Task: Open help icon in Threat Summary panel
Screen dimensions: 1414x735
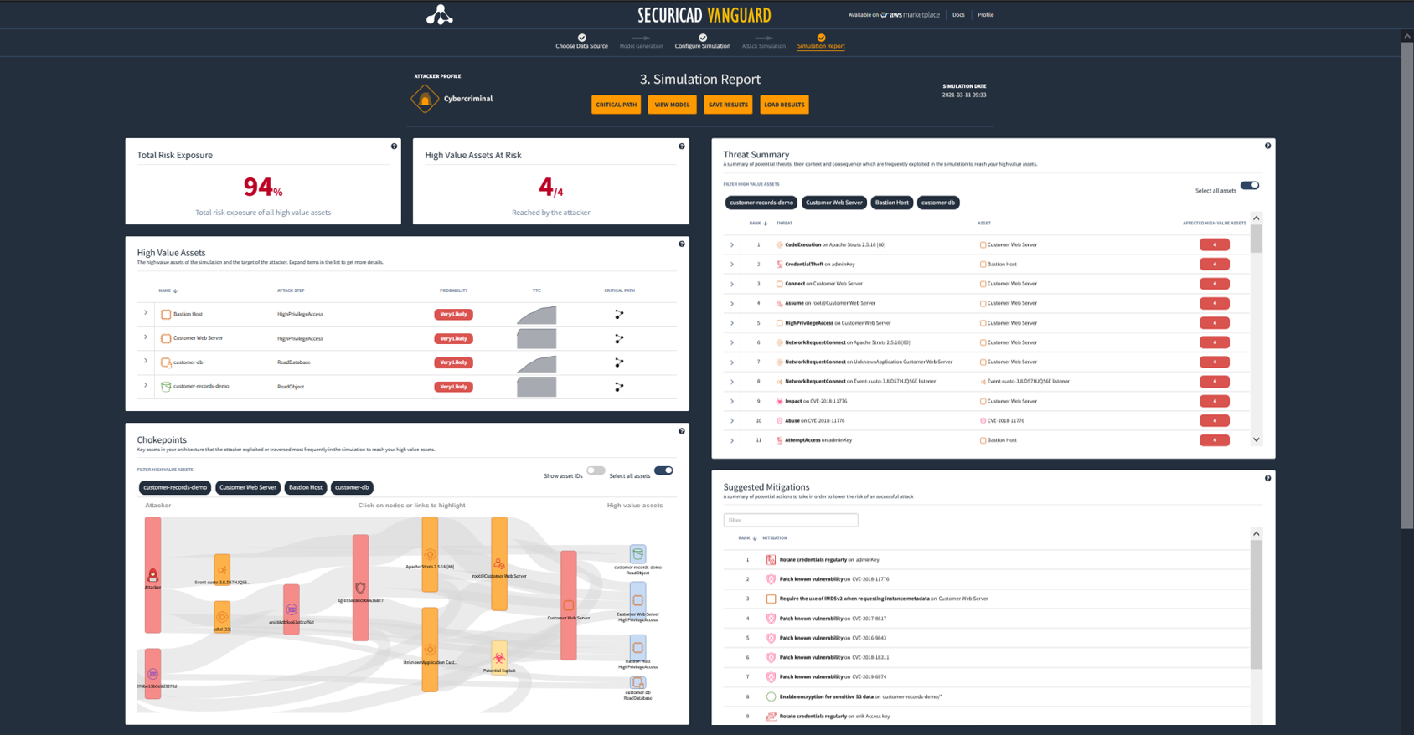Action: click(x=1267, y=146)
